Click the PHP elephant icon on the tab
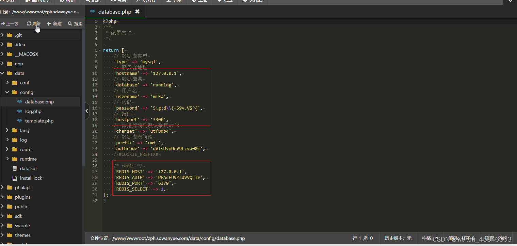This screenshot has width=517, height=246. 93,12
